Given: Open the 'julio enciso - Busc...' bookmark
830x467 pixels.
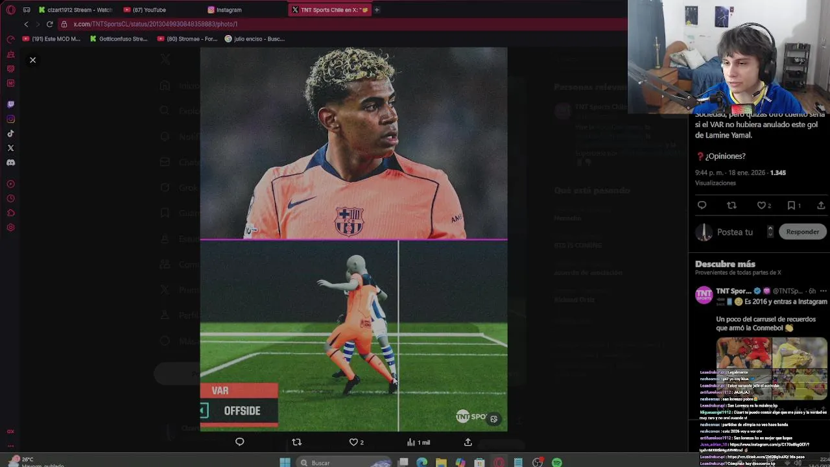Looking at the screenshot, I should (x=254, y=39).
